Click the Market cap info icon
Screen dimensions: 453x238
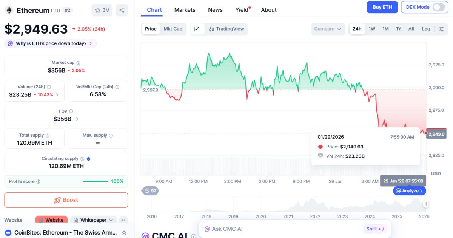(x=79, y=63)
